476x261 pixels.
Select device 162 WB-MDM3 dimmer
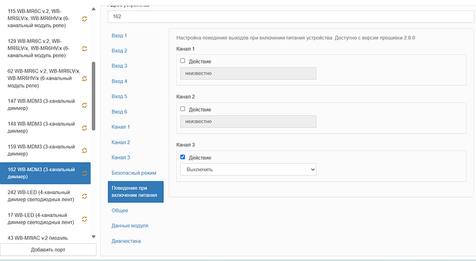click(x=46, y=173)
